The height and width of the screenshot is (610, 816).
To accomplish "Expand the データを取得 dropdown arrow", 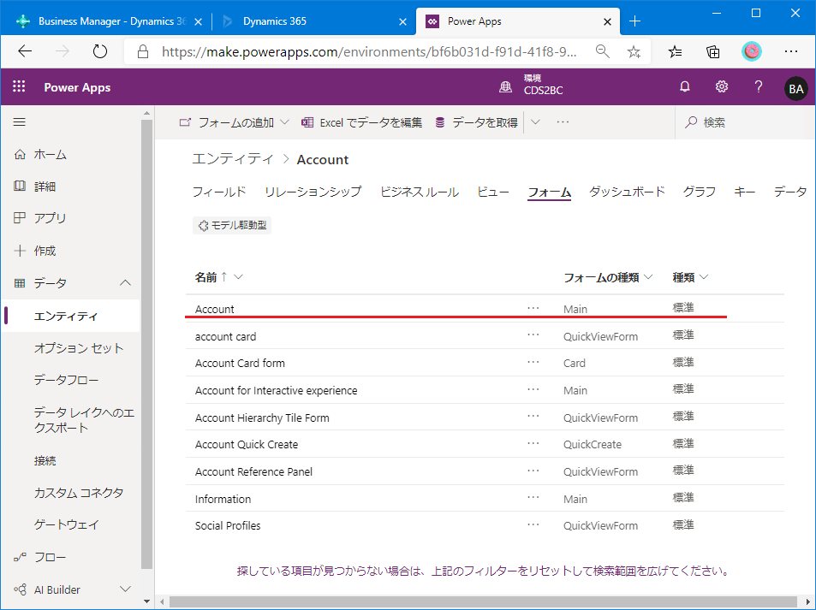I will click(535, 122).
